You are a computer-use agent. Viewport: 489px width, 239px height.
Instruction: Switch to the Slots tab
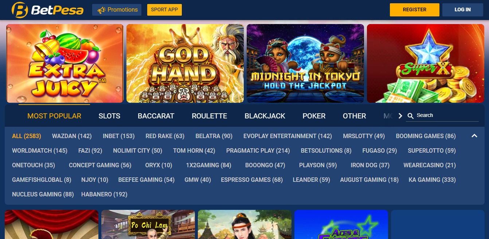[x=109, y=116]
